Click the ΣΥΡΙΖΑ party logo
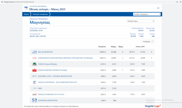This screenshot has width=182, height=108. 35,58
